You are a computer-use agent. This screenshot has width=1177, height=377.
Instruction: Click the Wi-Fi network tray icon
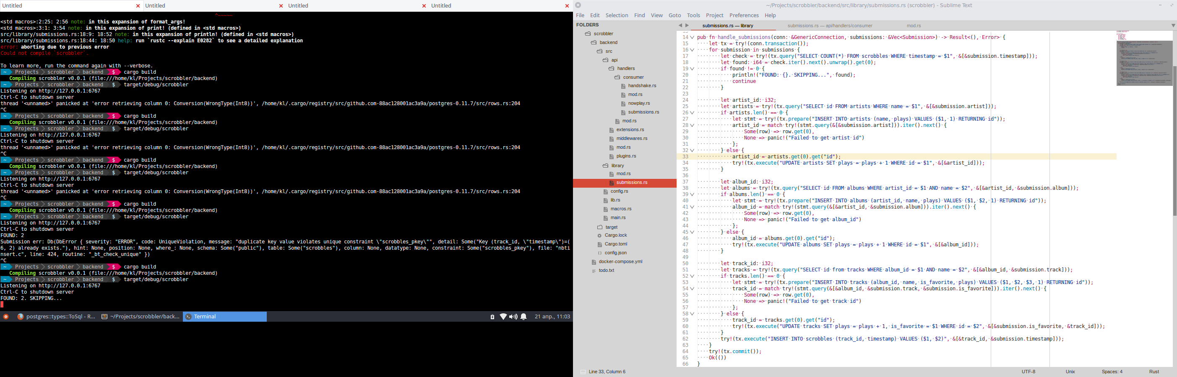click(x=503, y=317)
